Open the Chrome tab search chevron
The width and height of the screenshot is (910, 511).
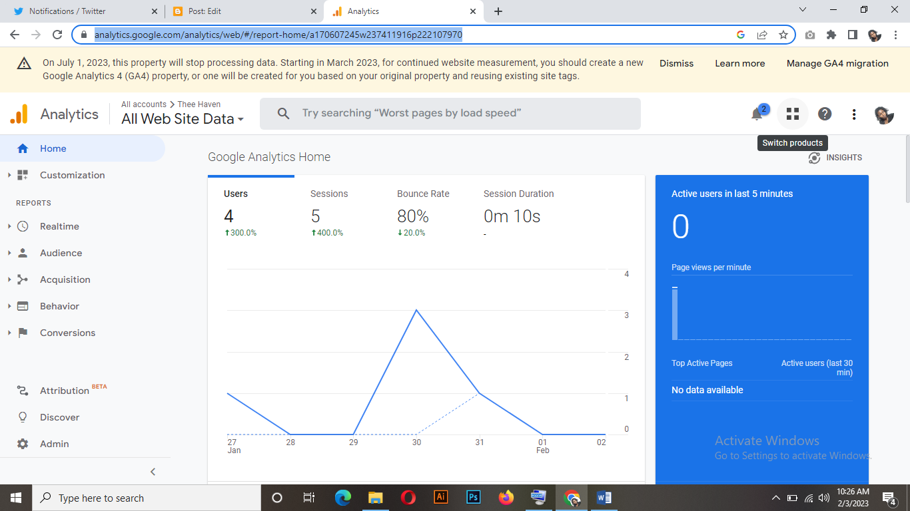pyautogui.click(x=803, y=10)
